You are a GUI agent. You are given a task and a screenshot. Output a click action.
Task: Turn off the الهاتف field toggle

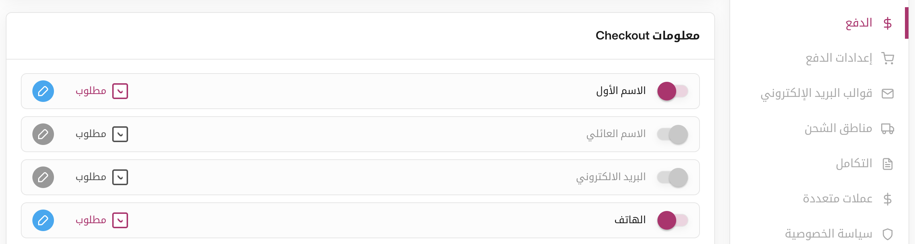click(673, 220)
